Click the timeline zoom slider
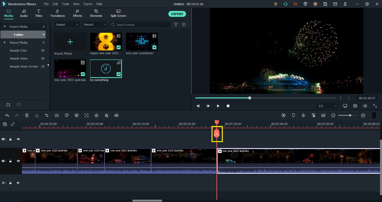382x202 pixels. [348, 115]
